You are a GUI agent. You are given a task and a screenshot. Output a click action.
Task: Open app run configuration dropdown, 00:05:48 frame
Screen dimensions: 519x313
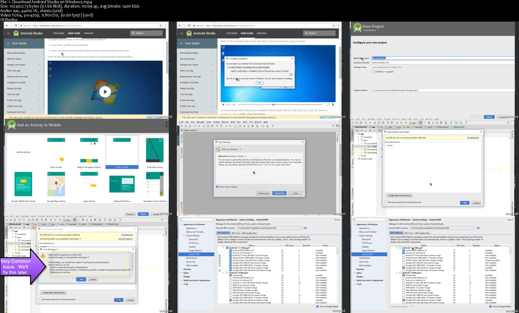pos(413,123)
